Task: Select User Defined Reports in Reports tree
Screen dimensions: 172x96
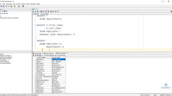Action: (x=5, y=63)
